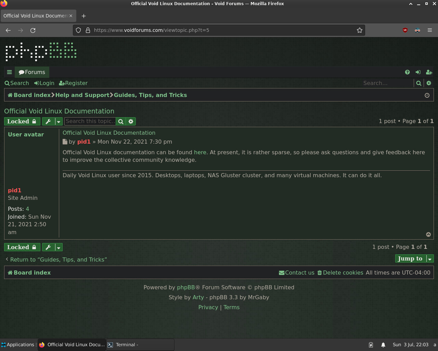438x351 pixels.
Task: Click the notification bell in system tray
Action: click(x=383, y=345)
